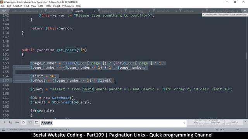Toggle case sensitive search (Aa)

(10, 122)
